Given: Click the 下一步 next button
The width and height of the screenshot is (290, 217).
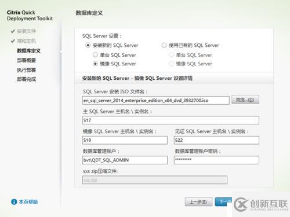Looking at the screenshot, I should (x=223, y=202).
